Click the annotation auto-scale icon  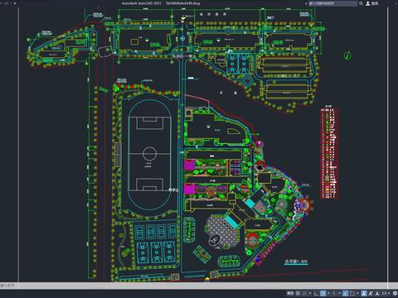coord(371,293)
